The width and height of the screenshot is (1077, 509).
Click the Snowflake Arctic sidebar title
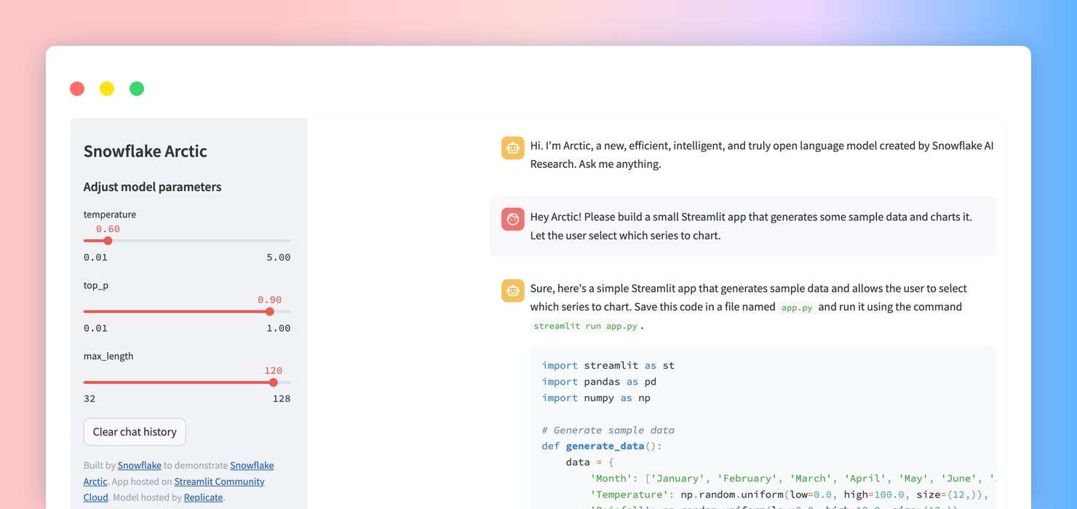146,151
